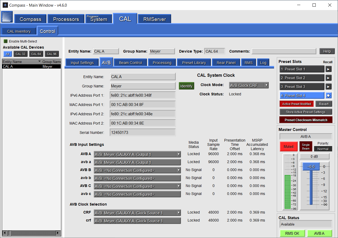Click the Comments input field
Viewport: 338px width, 238px height.
tap(284, 51)
